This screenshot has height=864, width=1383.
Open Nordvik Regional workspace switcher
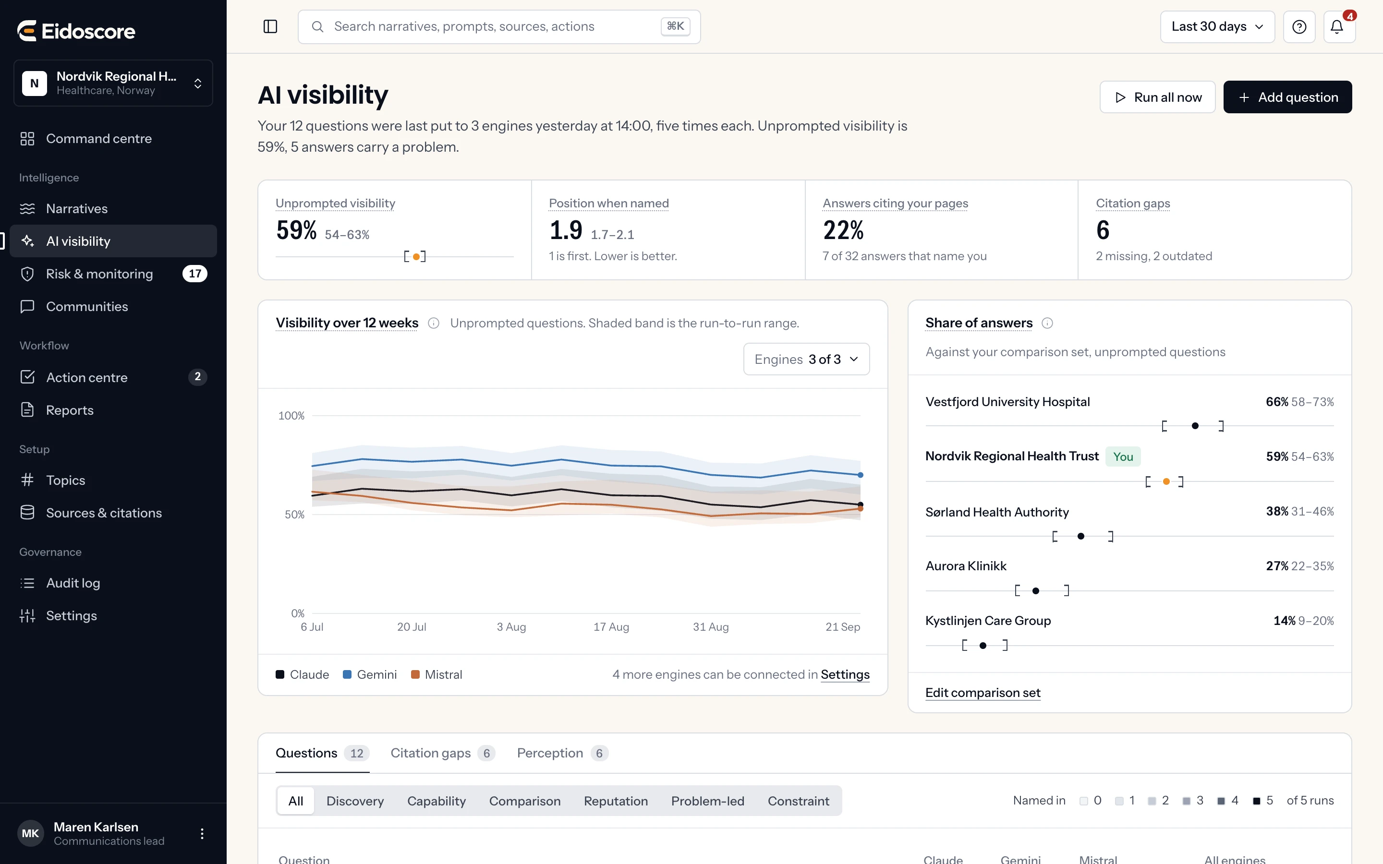point(113,83)
